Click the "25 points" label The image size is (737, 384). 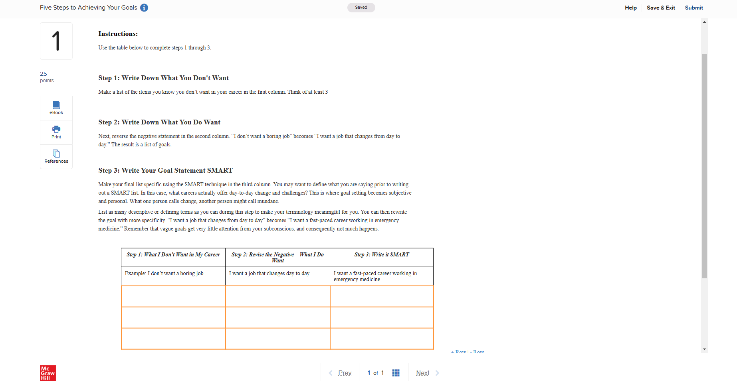coord(47,77)
